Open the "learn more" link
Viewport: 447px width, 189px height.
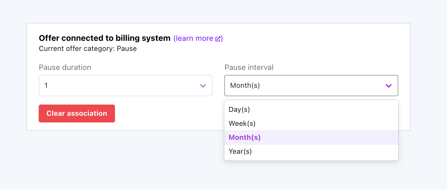coord(194,38)
